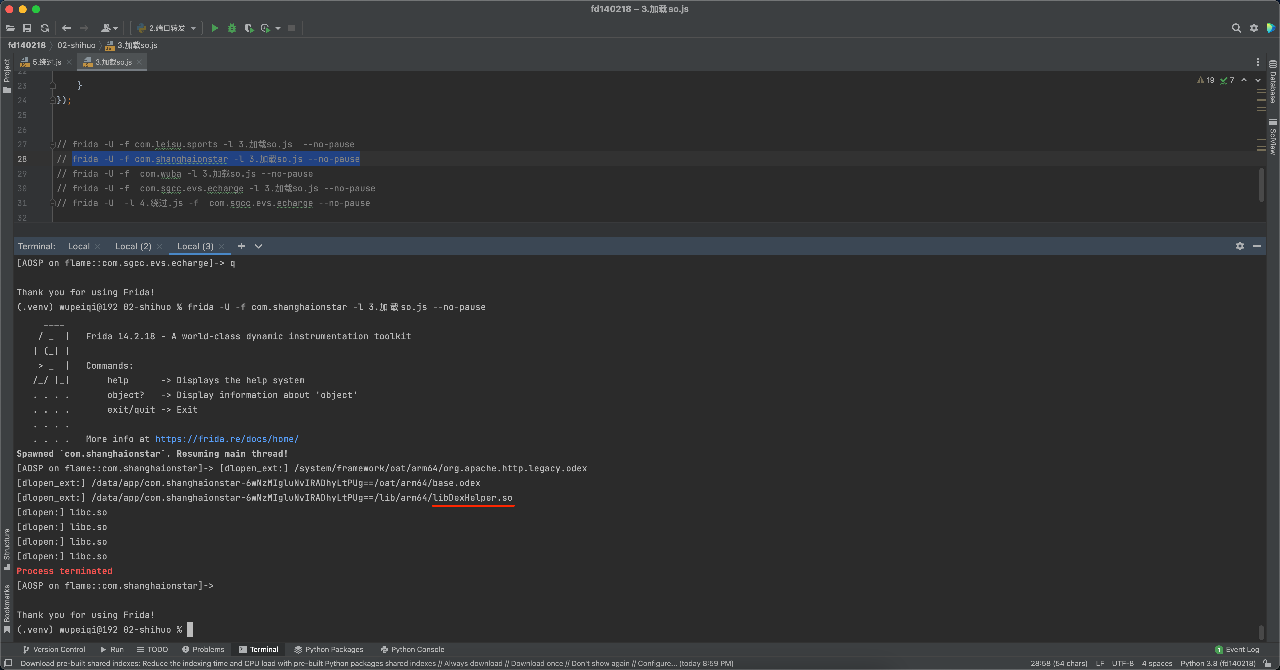Viewport: 1280px width, 670px height.
Task: Toggle fold marker on line 27 comment
Action: 53,145
